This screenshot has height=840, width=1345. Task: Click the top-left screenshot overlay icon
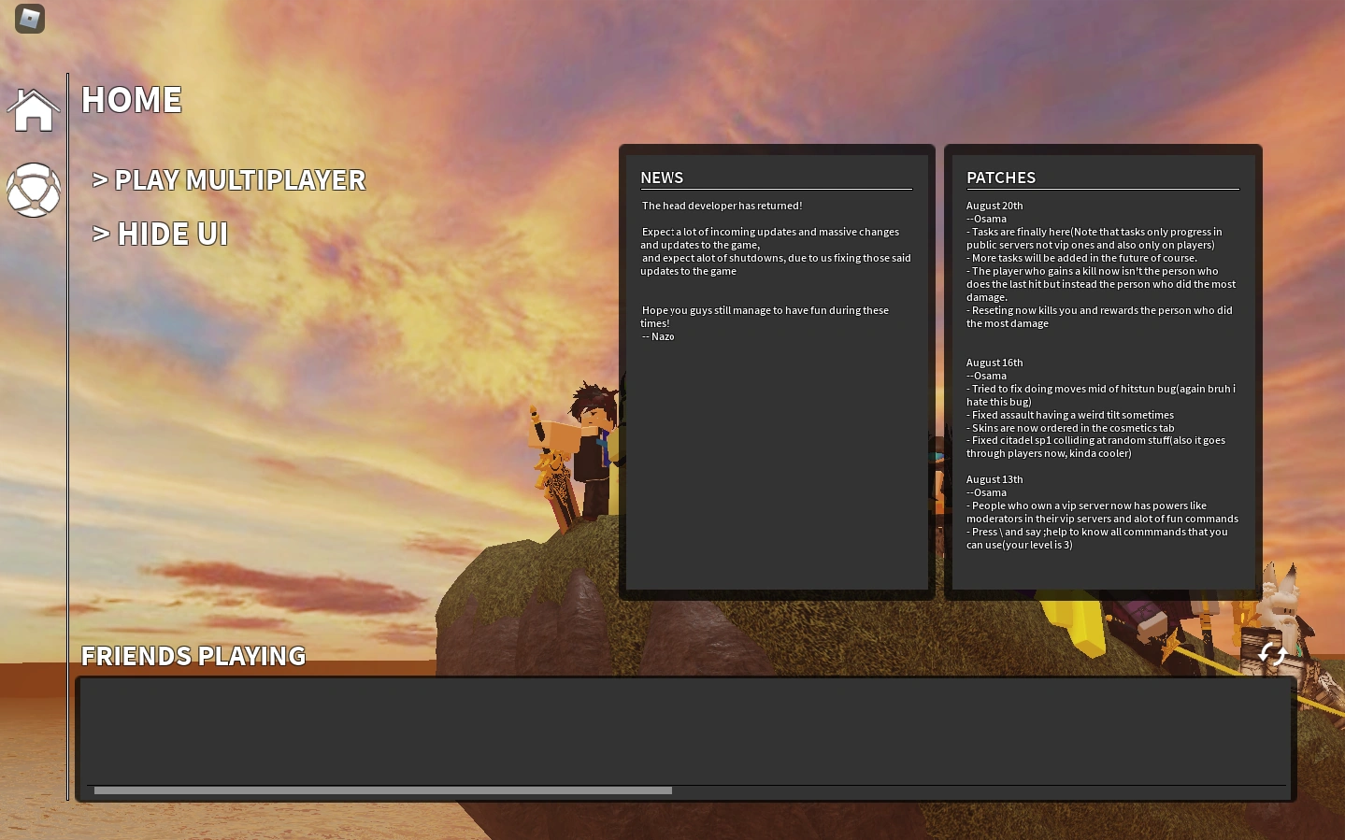click(x=28, y=18)
